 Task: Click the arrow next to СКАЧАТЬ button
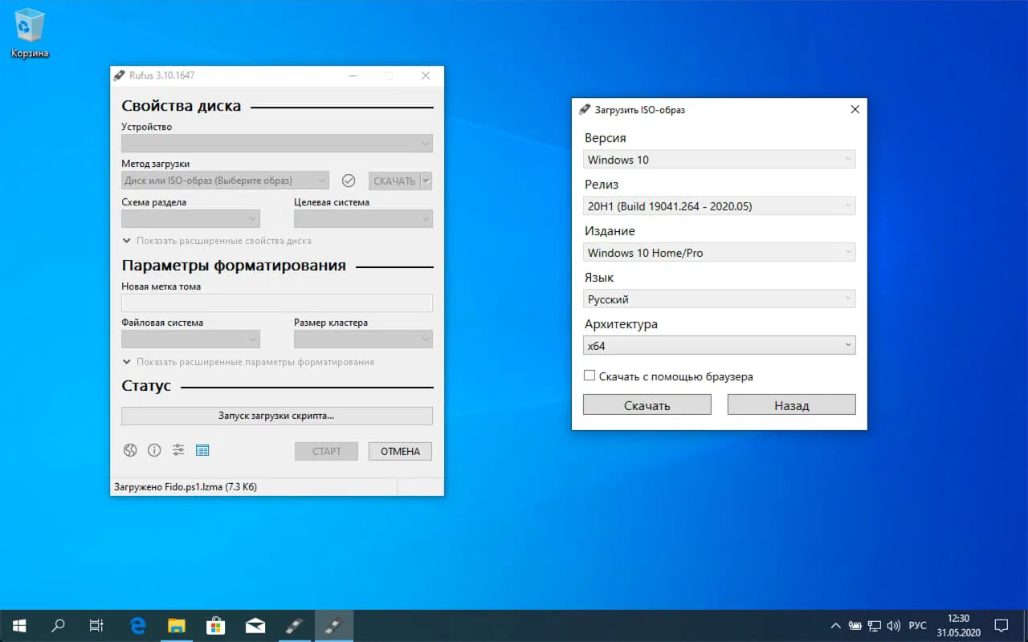426,181
